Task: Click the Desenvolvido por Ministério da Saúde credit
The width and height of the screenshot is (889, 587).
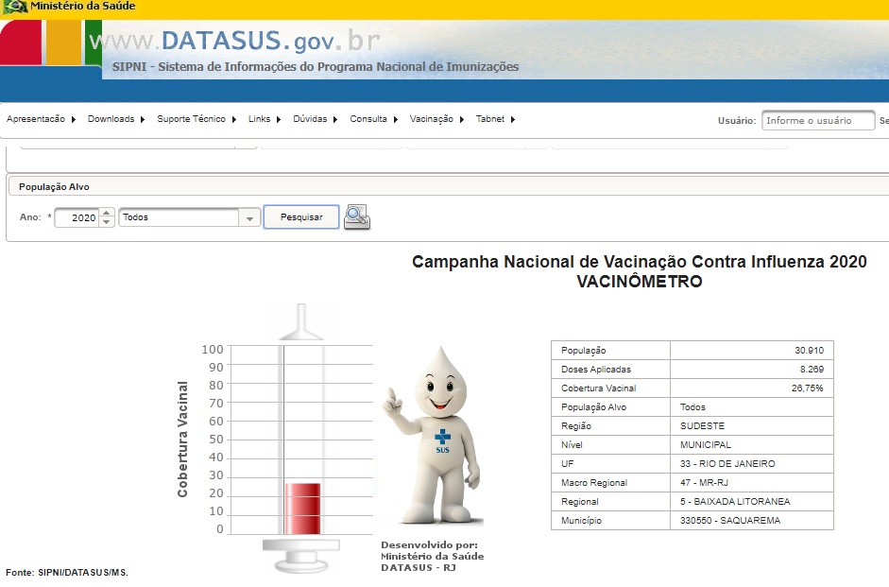Action: pyautogui.click(x=432, y=557)
